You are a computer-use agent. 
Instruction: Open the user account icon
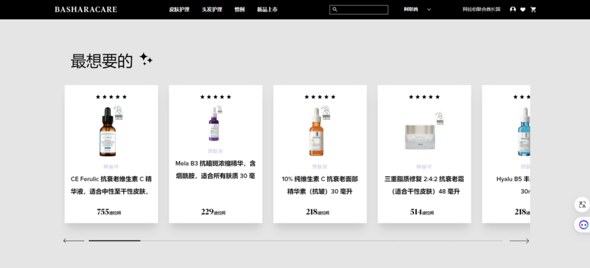(512, 9)
